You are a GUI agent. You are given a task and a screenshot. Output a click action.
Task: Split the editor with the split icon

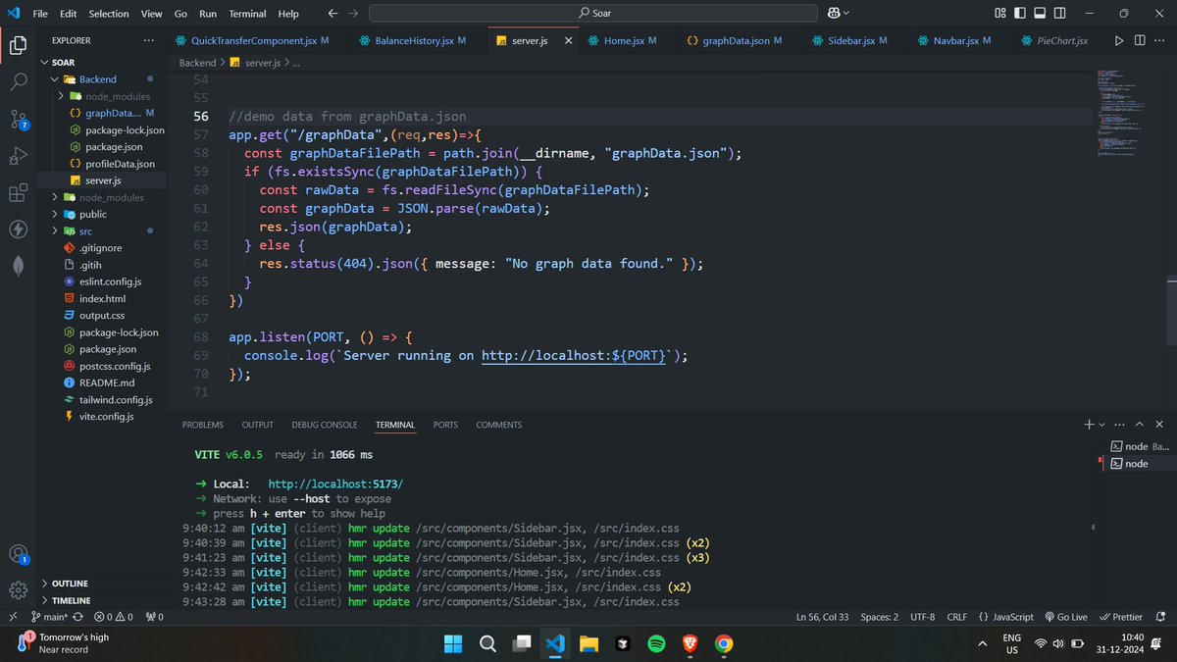coord(1140,40)
